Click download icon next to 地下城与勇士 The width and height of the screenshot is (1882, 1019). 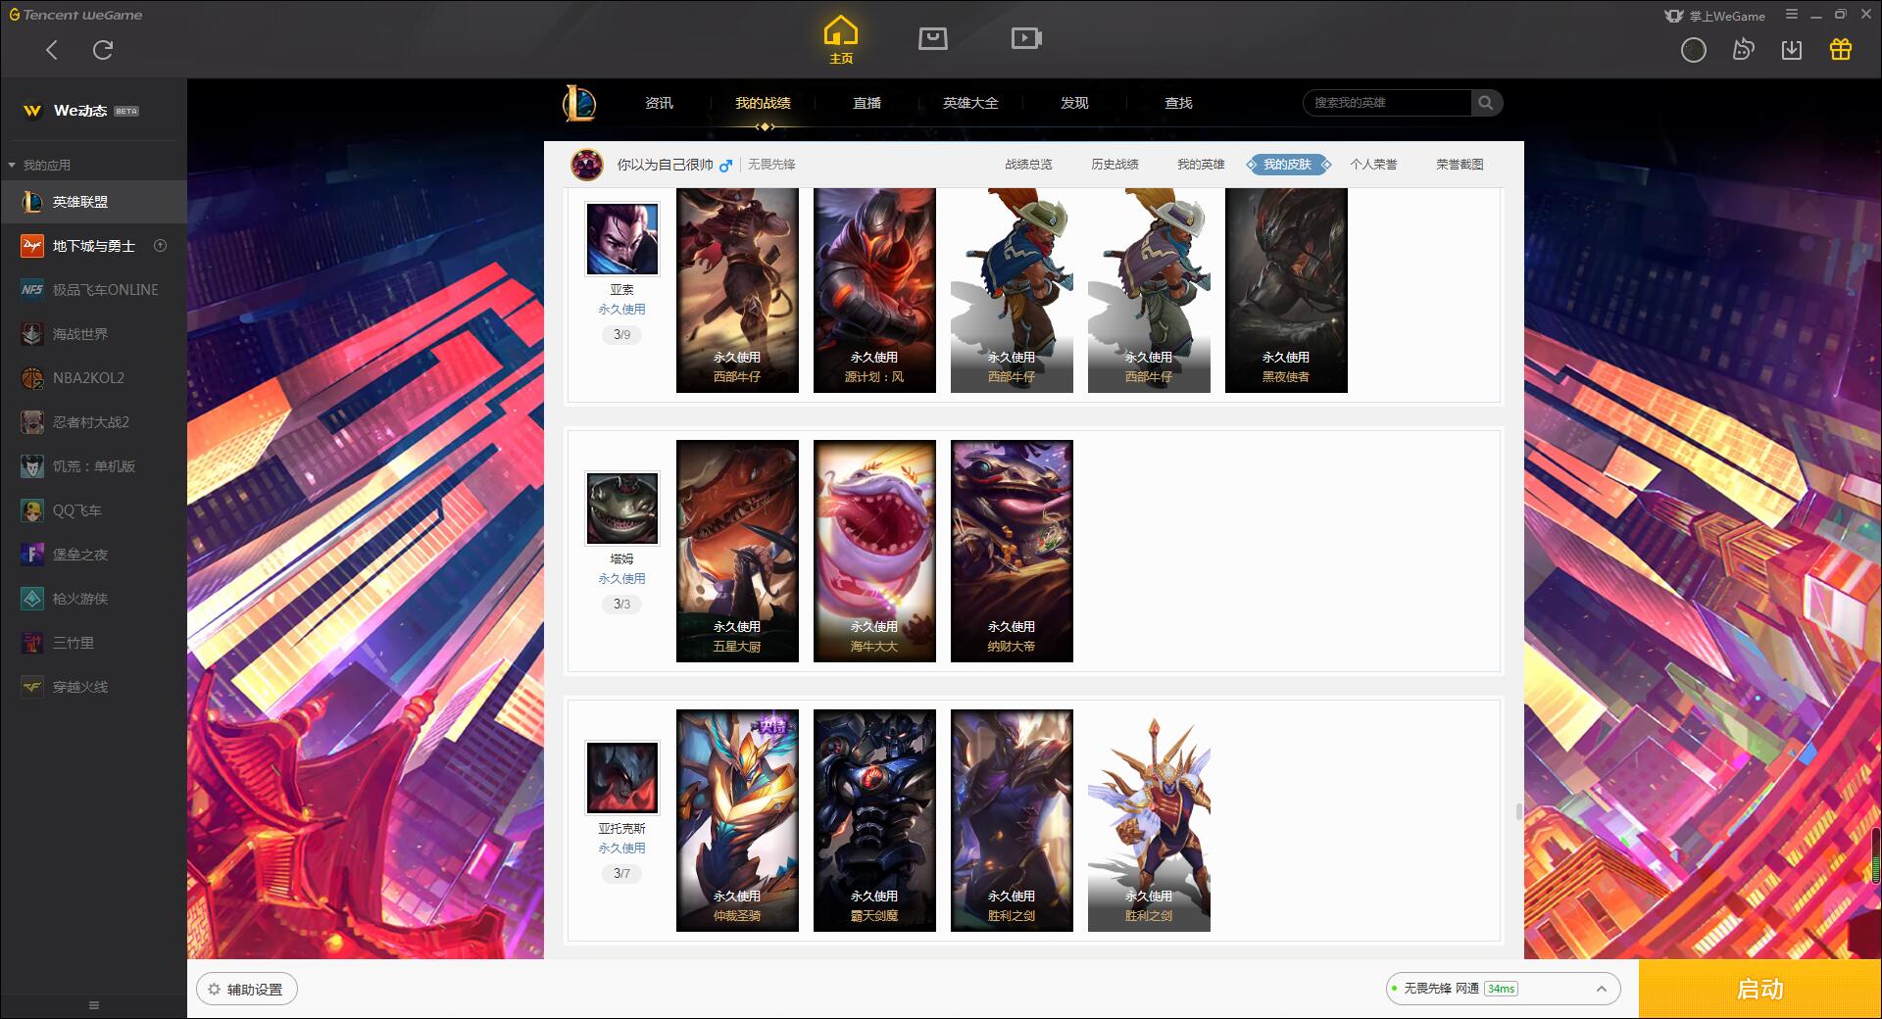tap(161, 246)
